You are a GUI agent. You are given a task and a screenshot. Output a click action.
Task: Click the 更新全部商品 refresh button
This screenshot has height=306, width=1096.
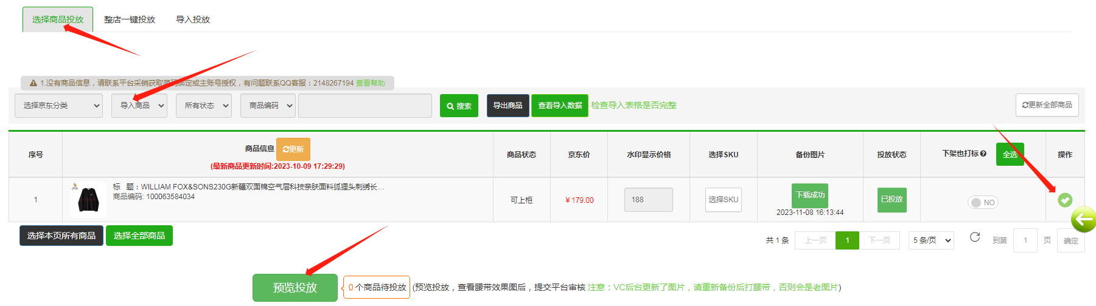click(x=1047, y=105)
